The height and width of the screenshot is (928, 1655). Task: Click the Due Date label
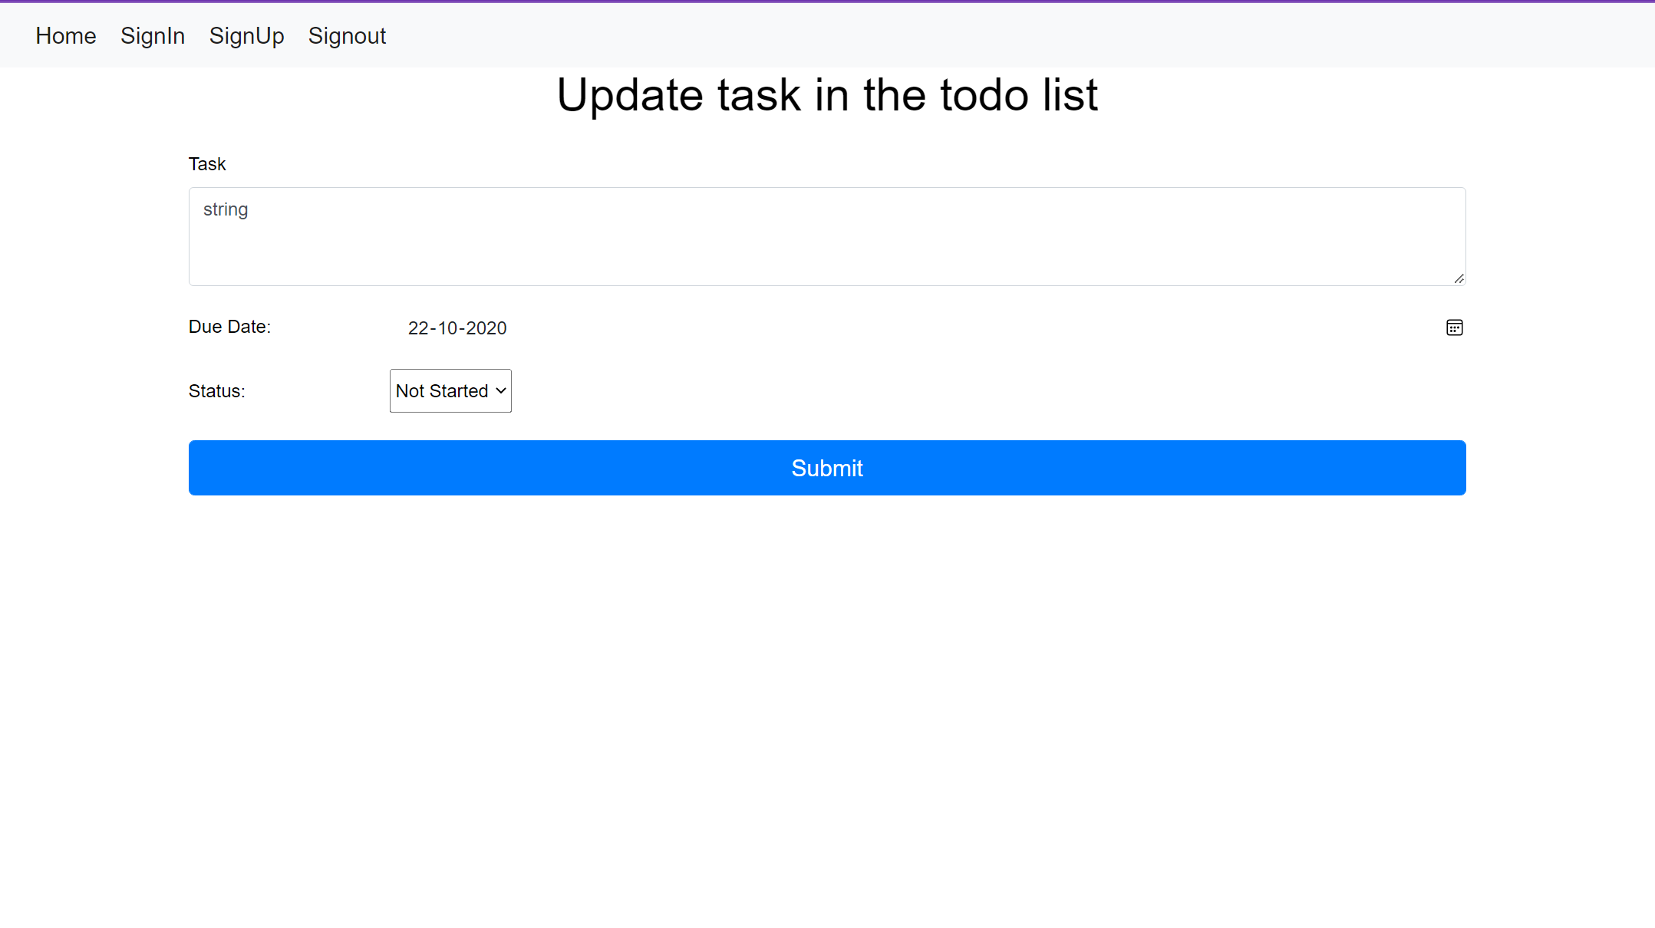[229, 327]
